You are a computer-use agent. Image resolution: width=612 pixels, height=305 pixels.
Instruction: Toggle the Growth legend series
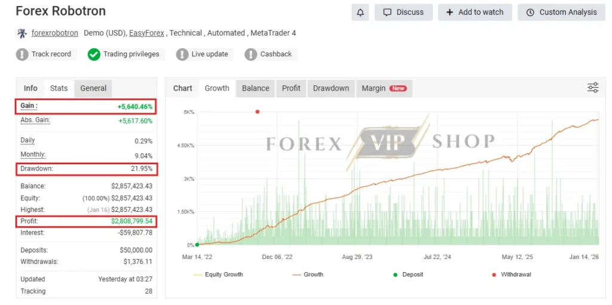point(308,275)
